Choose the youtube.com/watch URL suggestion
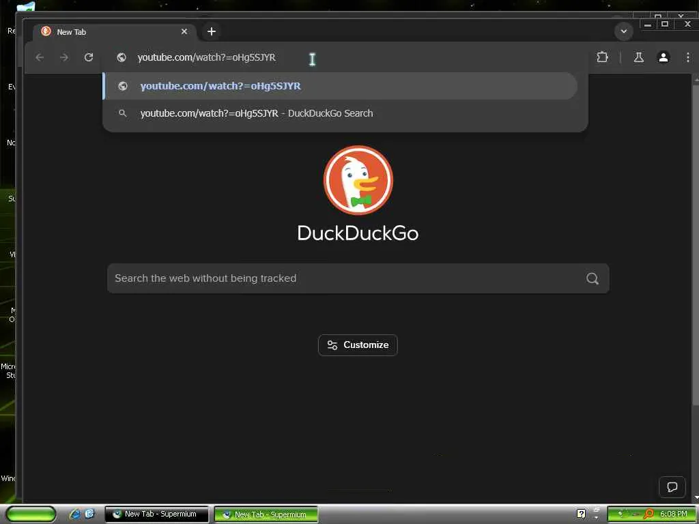 tap(340, 86)
